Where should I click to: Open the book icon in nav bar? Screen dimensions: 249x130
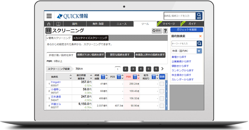(x=58, y=24)
